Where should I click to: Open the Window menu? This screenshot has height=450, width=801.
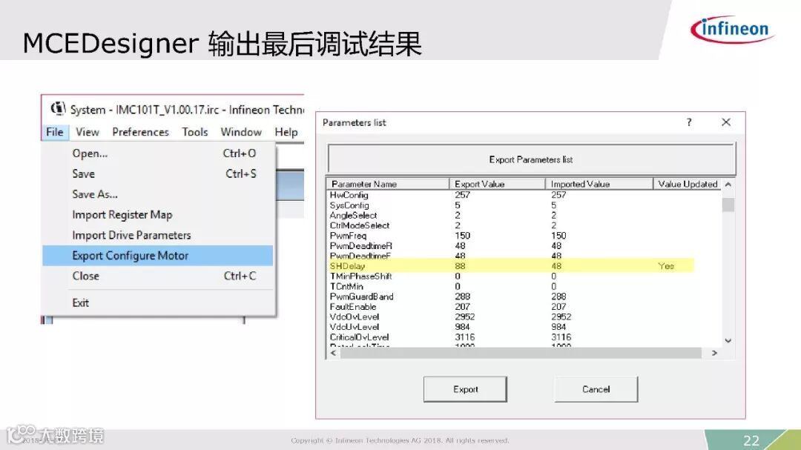click(x=241, y=132)
